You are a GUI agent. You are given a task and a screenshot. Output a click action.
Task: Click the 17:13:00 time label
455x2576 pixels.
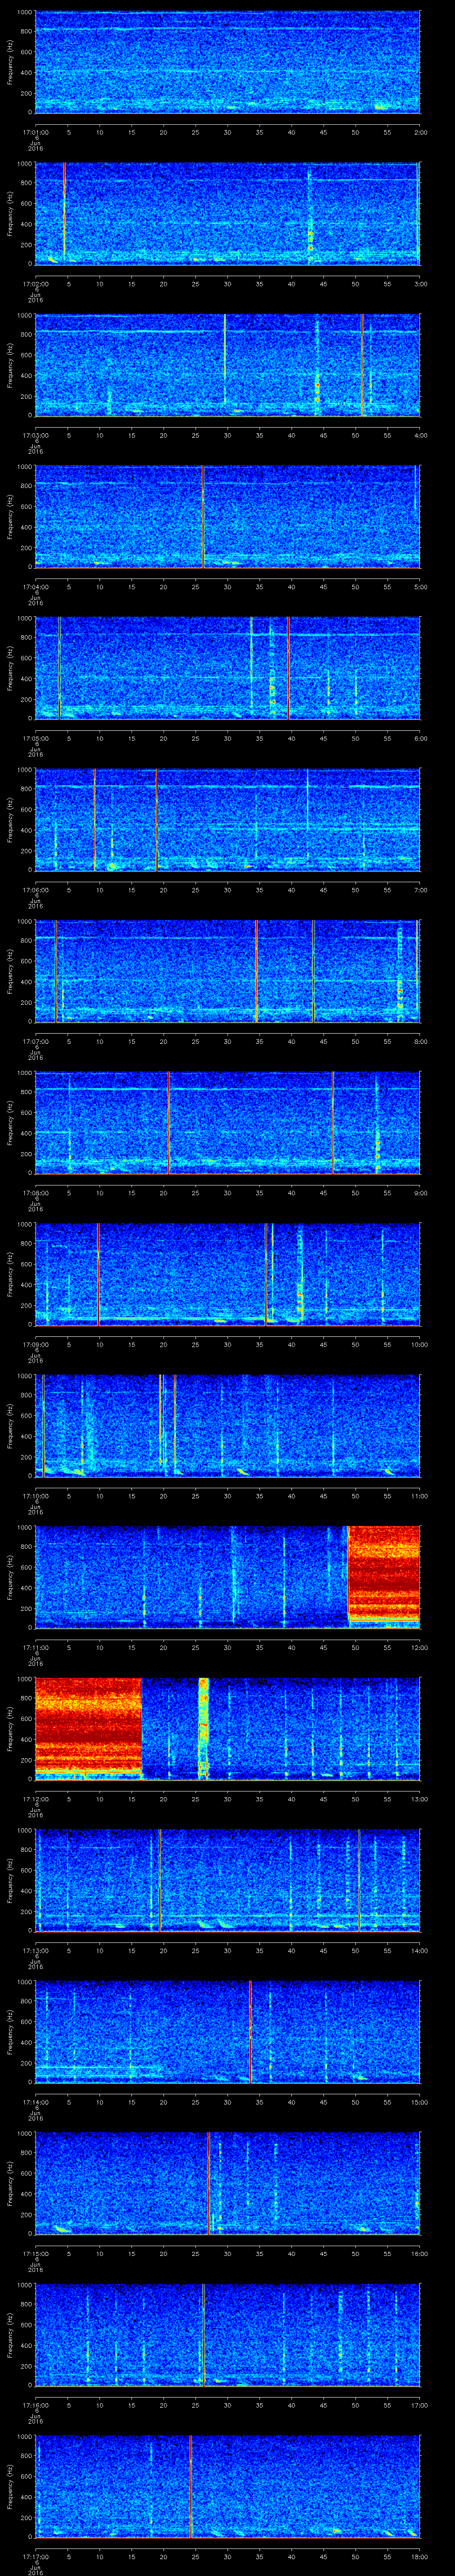pyautogui.click(x=35, y=1950)
